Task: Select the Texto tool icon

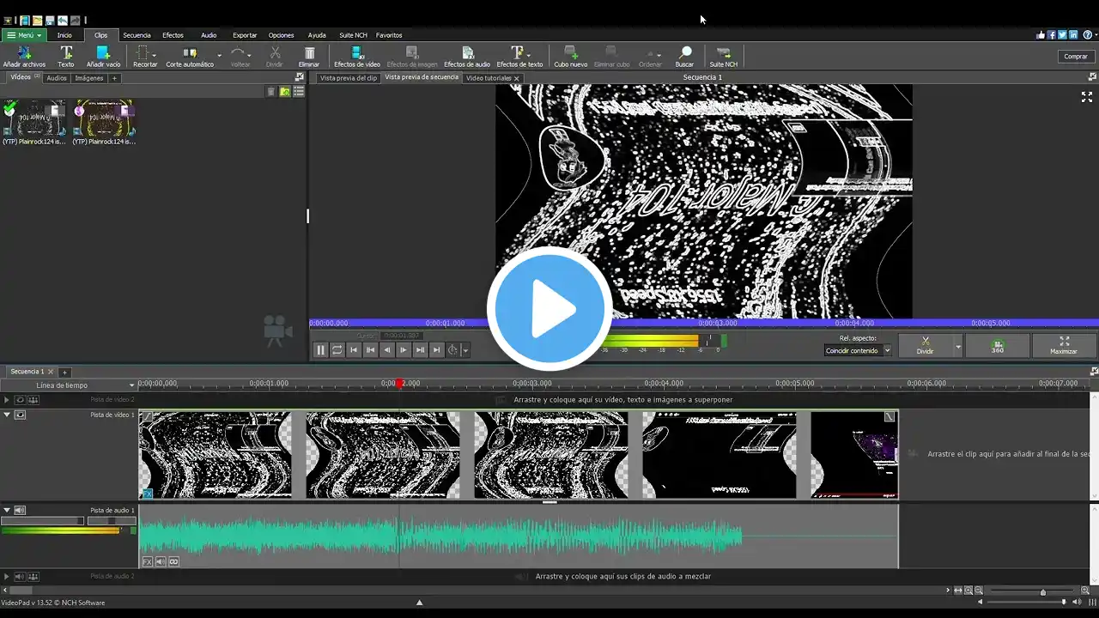Action: [65, 56]
